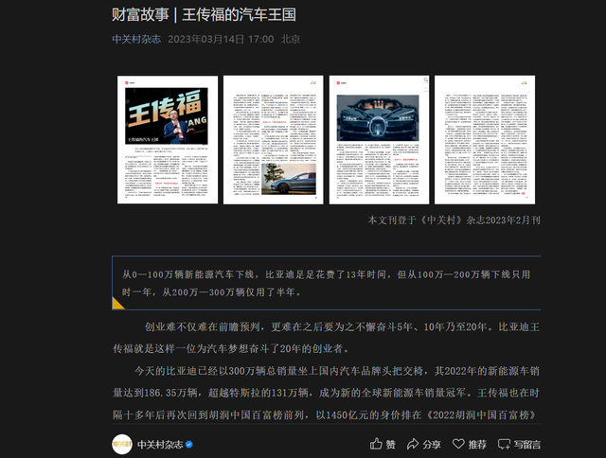Screen dimensions: 606x458
Task: Open third magazine page with Bugatti photo
Action: click(377, 139)
